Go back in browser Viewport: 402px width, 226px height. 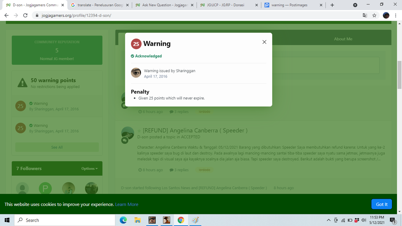(x=6, y=15)
